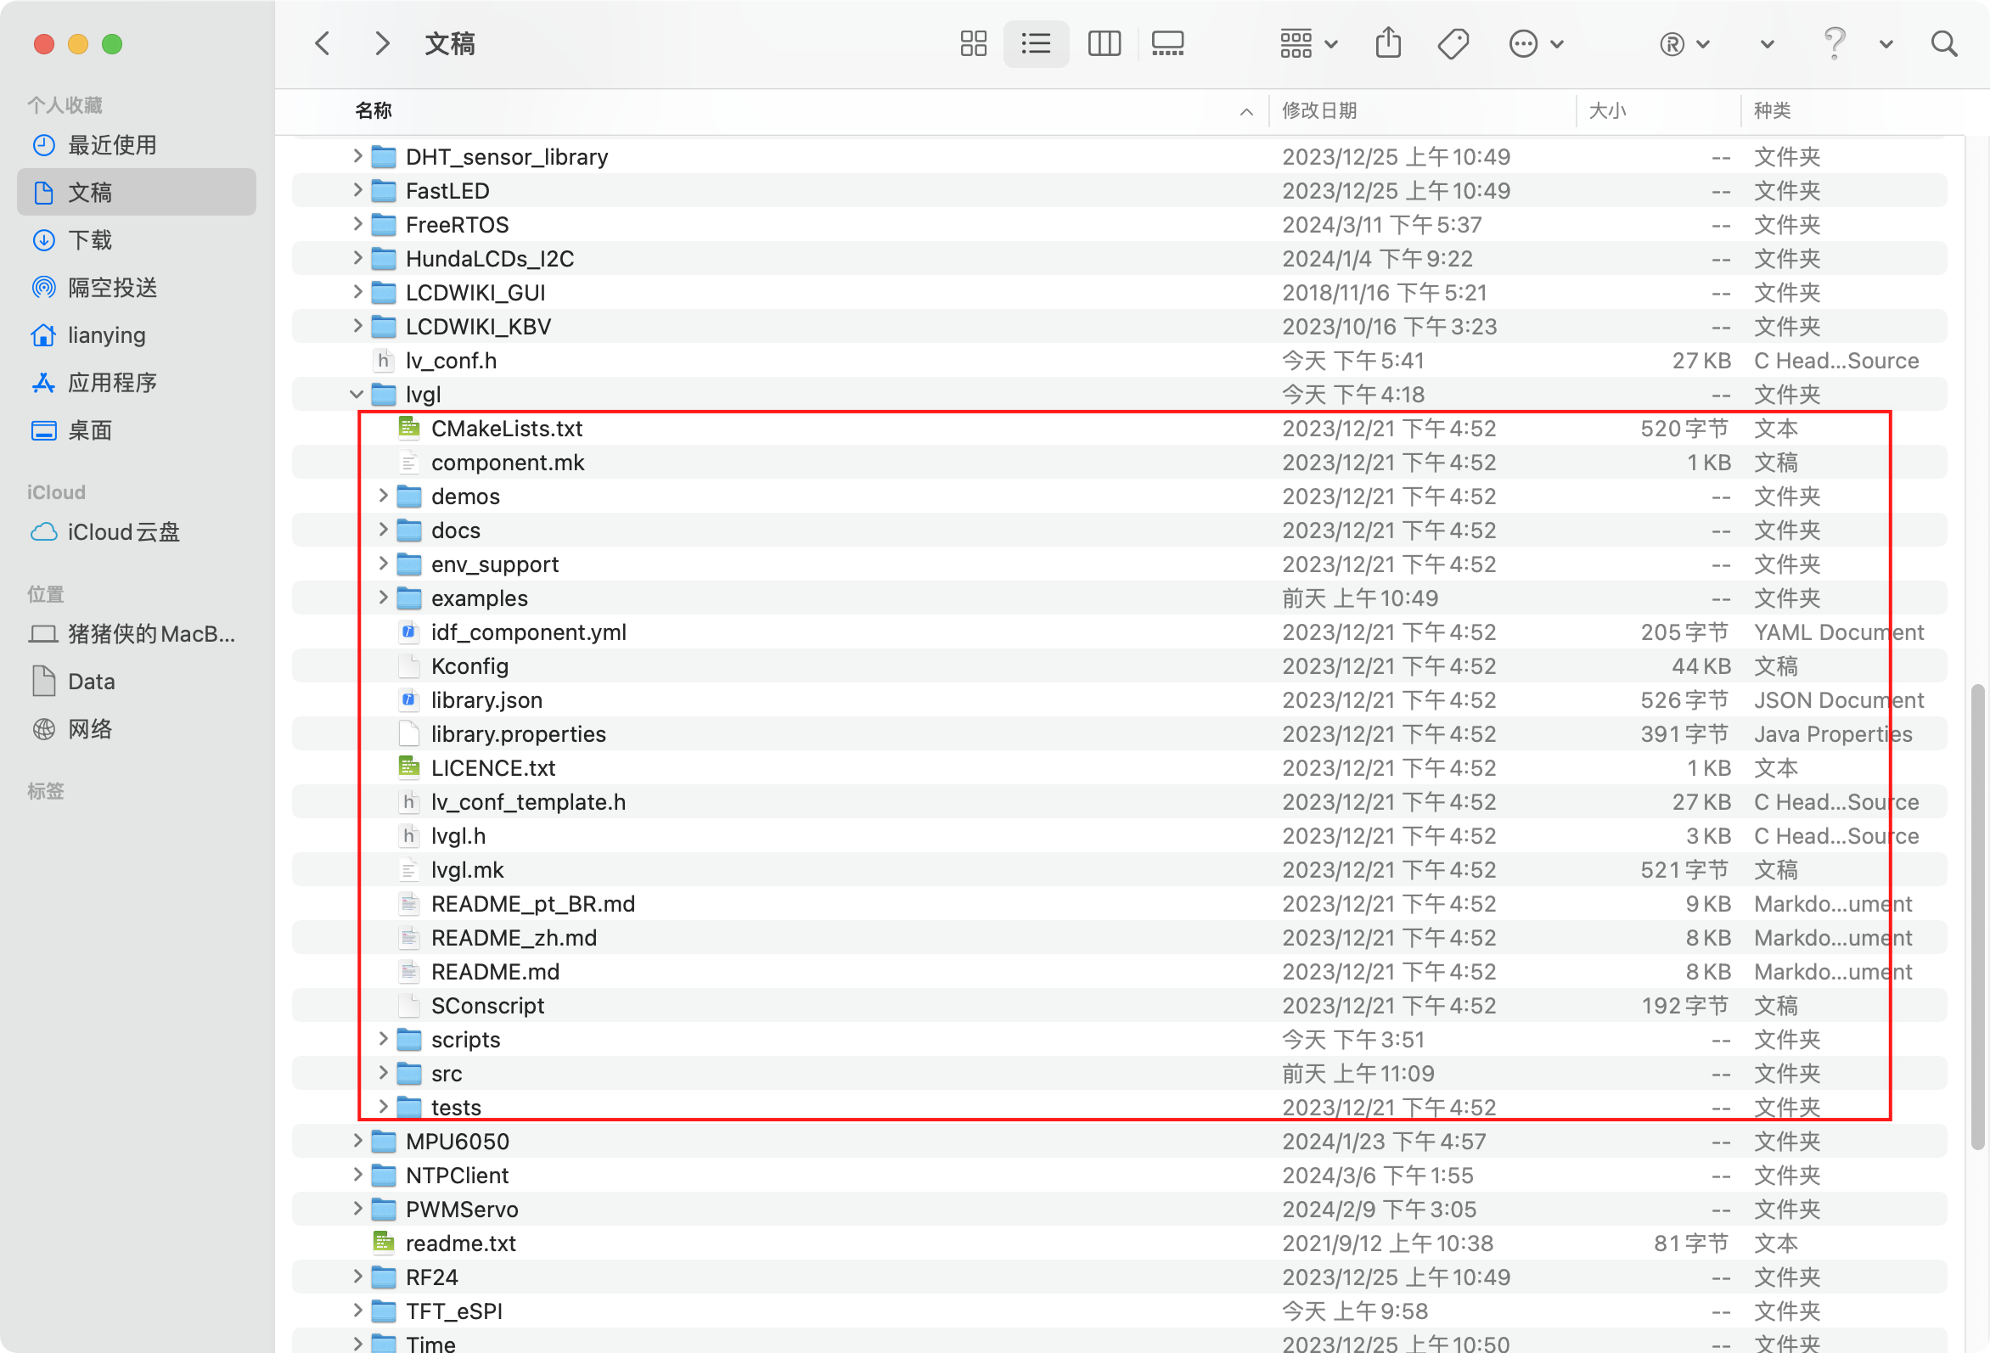This screenshot has width=1990, height=1353.
Task: Click the Share toolbar icon
Action: click(x=1388, y=43)
